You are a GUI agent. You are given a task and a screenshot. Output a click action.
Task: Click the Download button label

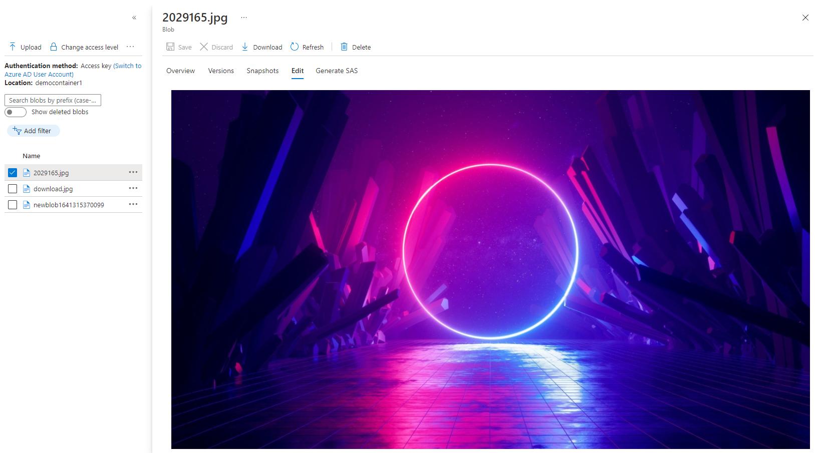click(x=267, y=47)
